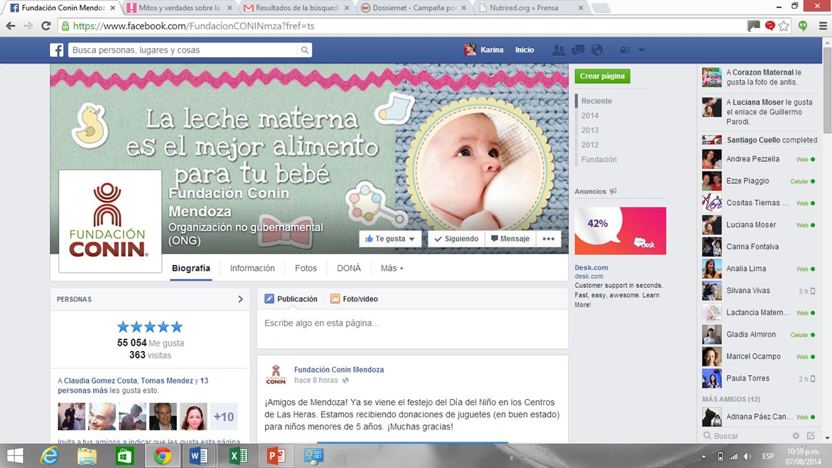Open chat with Ezze Piaggio

coord(759,181)
